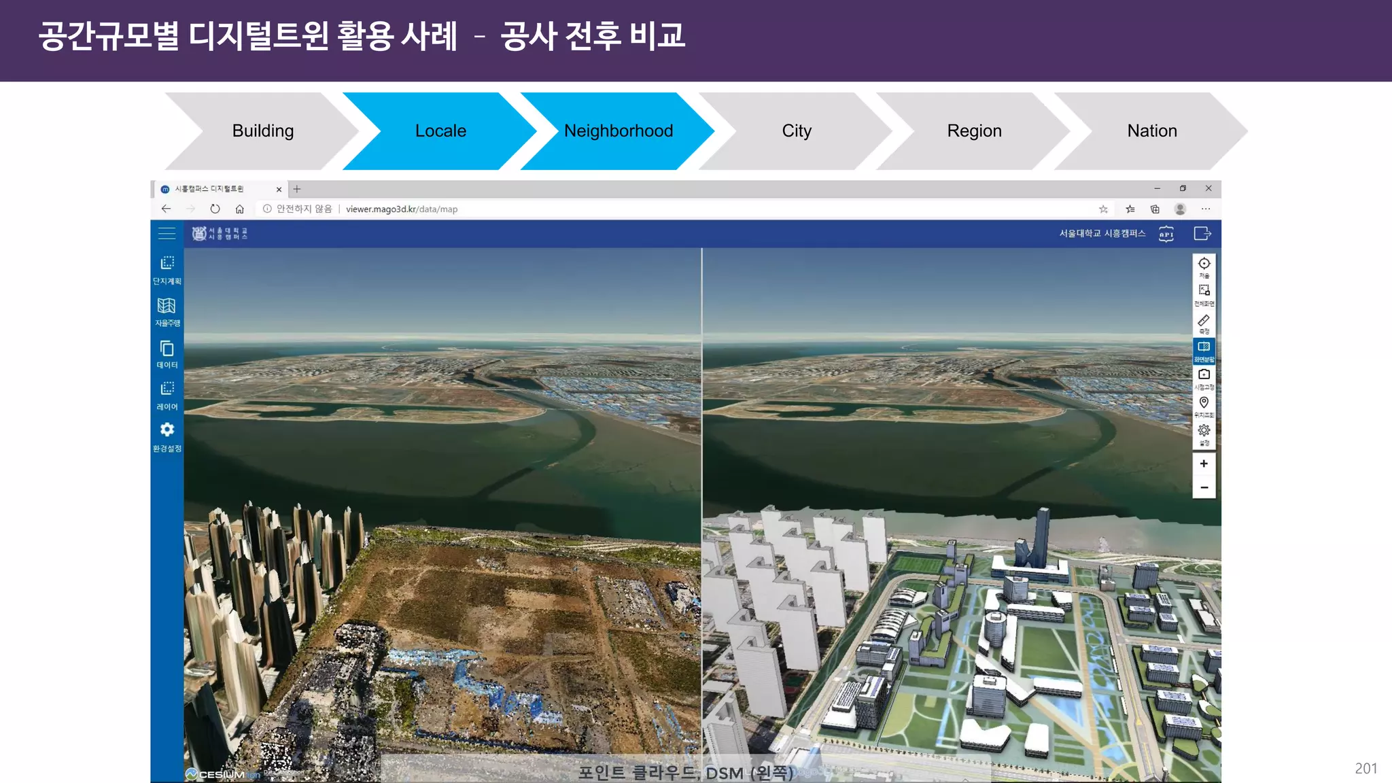
Task: Open the 자율주행 autonomous driving panel
Action: (167, 312)
